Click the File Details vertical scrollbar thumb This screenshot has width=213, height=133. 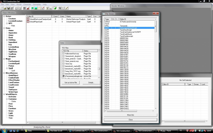pyautogui.click(x=156, y=26)
